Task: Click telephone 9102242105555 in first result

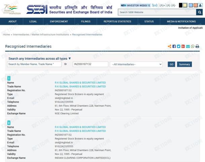Action: click(64, 102)
